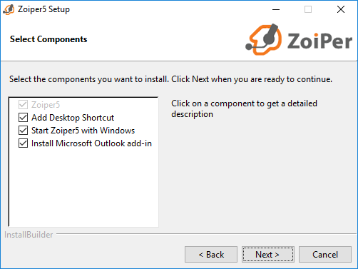The width and height of the screenshot is (358, 269).
Task: Minimize the Zoiper5 Setup window
Action: 276,9
